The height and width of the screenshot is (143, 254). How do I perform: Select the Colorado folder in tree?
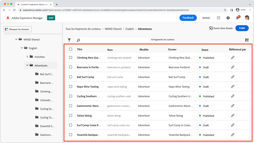44,100
